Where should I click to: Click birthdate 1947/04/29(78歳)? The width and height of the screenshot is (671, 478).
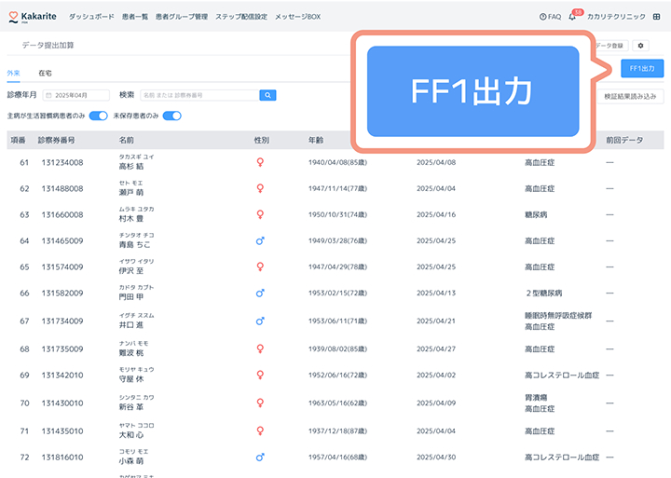click(x=337, y=267)
